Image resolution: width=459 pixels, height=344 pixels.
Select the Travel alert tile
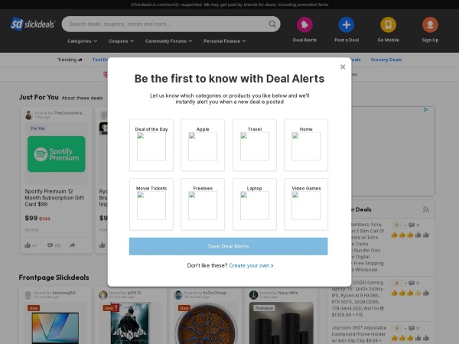click(x=255, y=144)
